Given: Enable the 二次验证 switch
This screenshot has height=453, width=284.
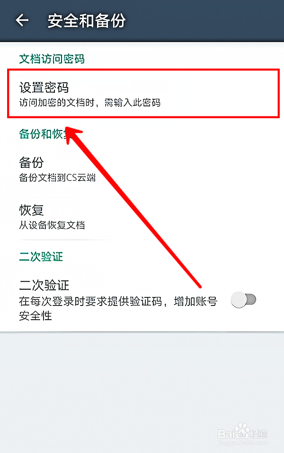Looking at the screenshot, I should click(243, 300).
